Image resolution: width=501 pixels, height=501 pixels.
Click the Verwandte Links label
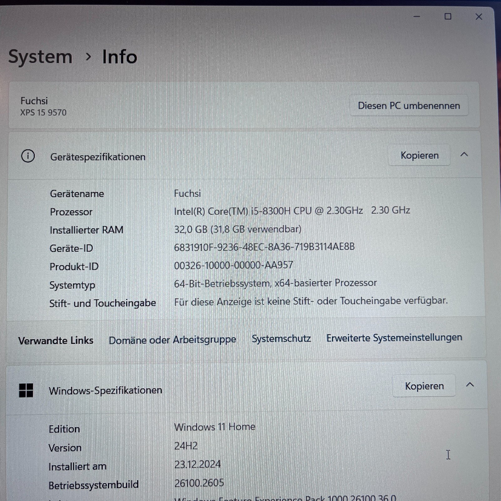click(x=56, y=340)
